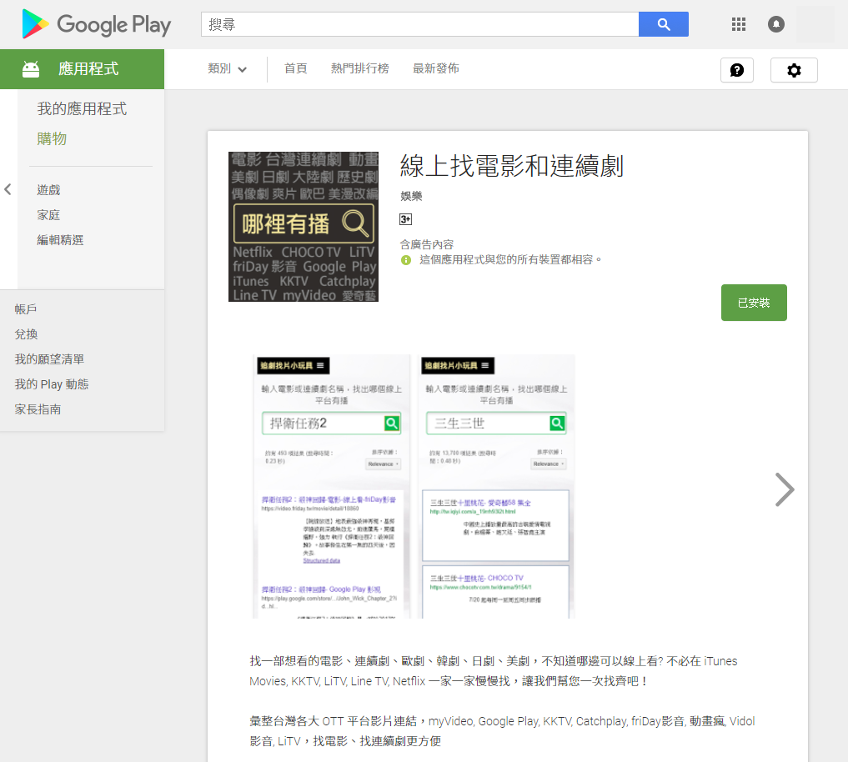Screen dimensions: 848x762
Task: Open 我的願望清單 wishlist link
Action: click(49, 359)
